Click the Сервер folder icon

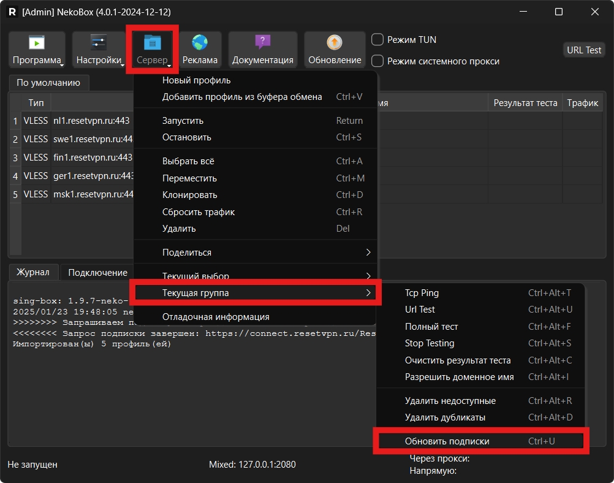pyautogui.click(x=152, y=43)
